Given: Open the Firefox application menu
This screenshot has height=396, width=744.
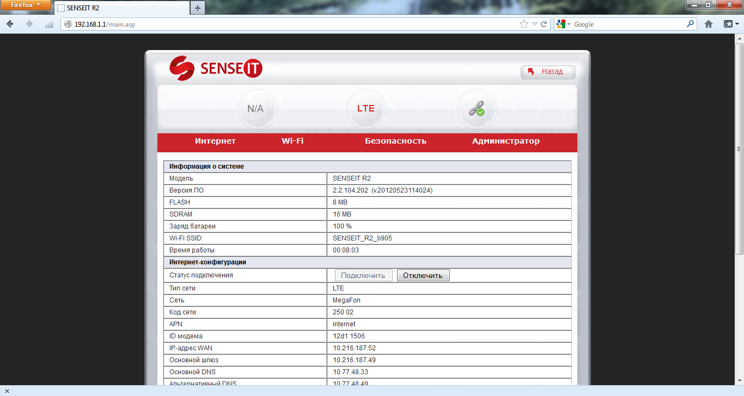Looking at the screenshot, I should pos(26,5).
